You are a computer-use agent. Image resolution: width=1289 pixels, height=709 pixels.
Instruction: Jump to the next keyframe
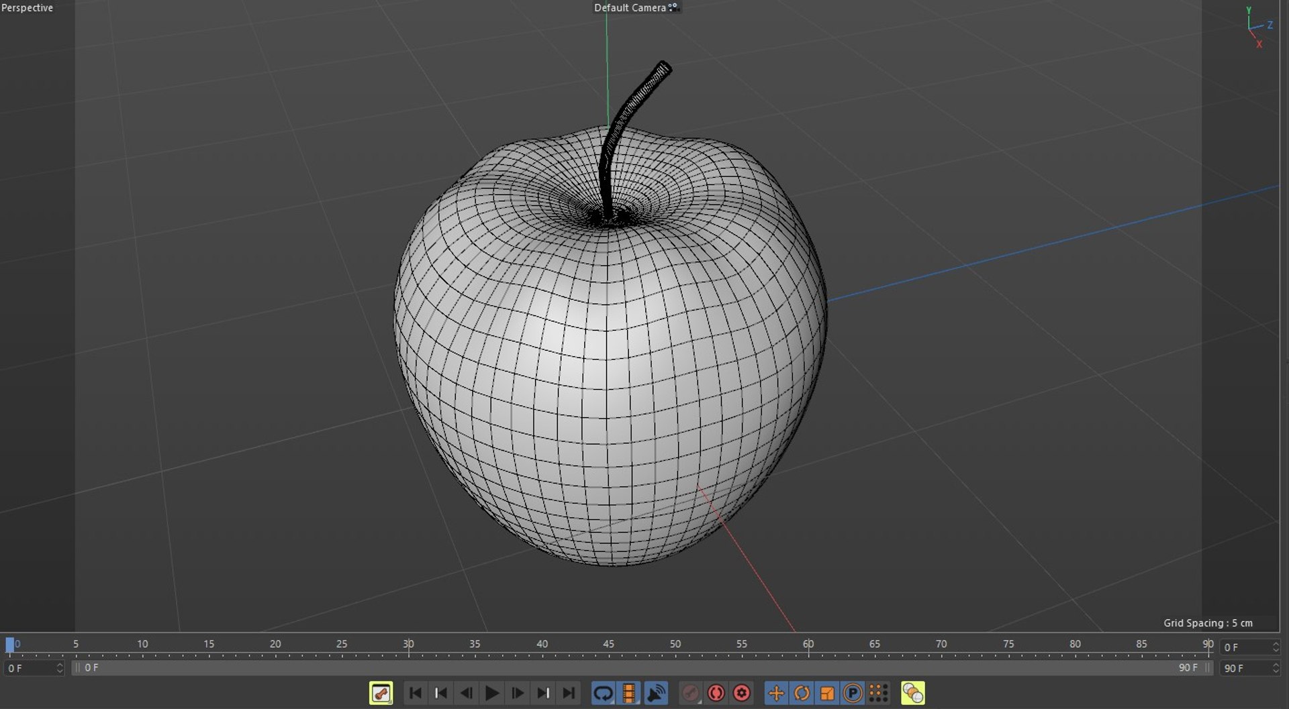coord(543,693)
